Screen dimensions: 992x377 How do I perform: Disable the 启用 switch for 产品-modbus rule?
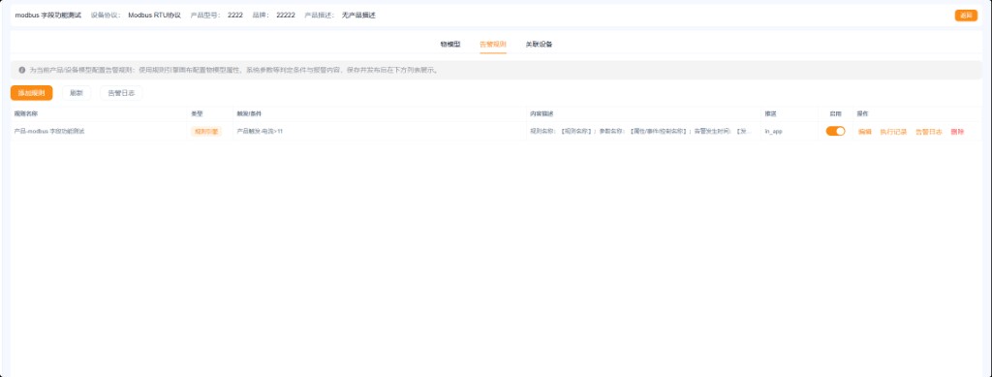(835, 131)
